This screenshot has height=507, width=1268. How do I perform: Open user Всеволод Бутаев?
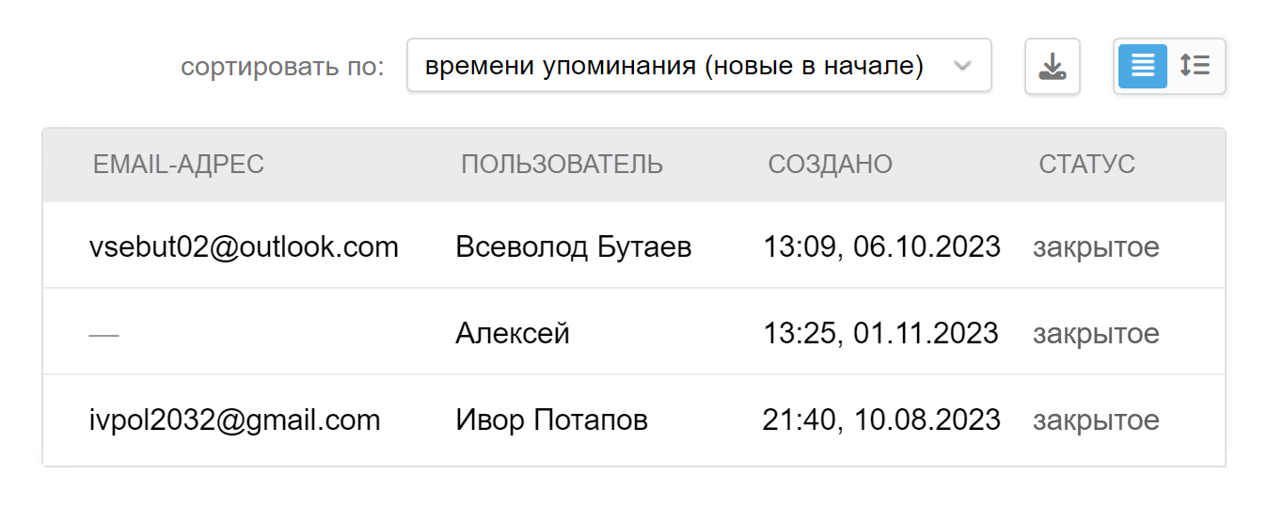click(x=574, y=247)
